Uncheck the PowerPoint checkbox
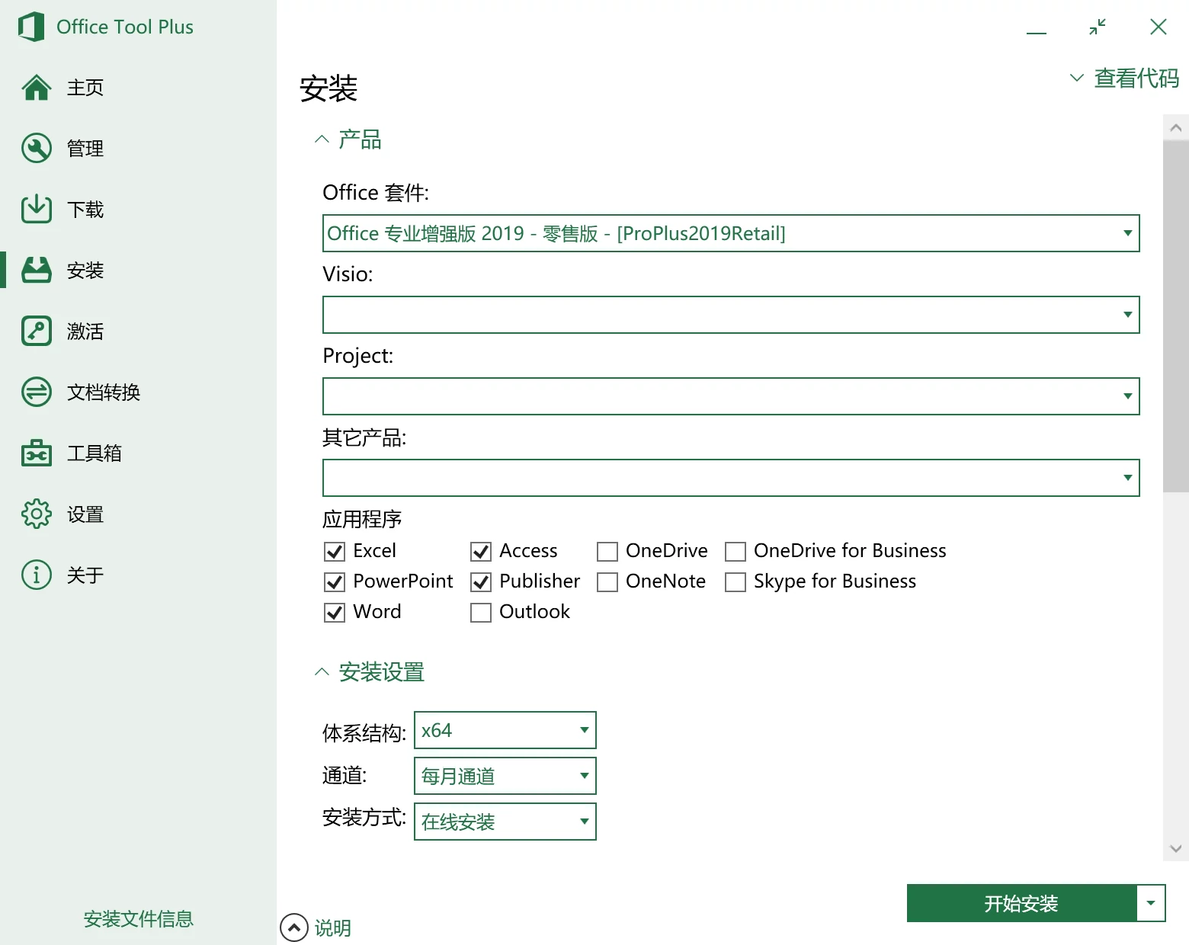1189x945 pixels. click(x=335, y=581)
